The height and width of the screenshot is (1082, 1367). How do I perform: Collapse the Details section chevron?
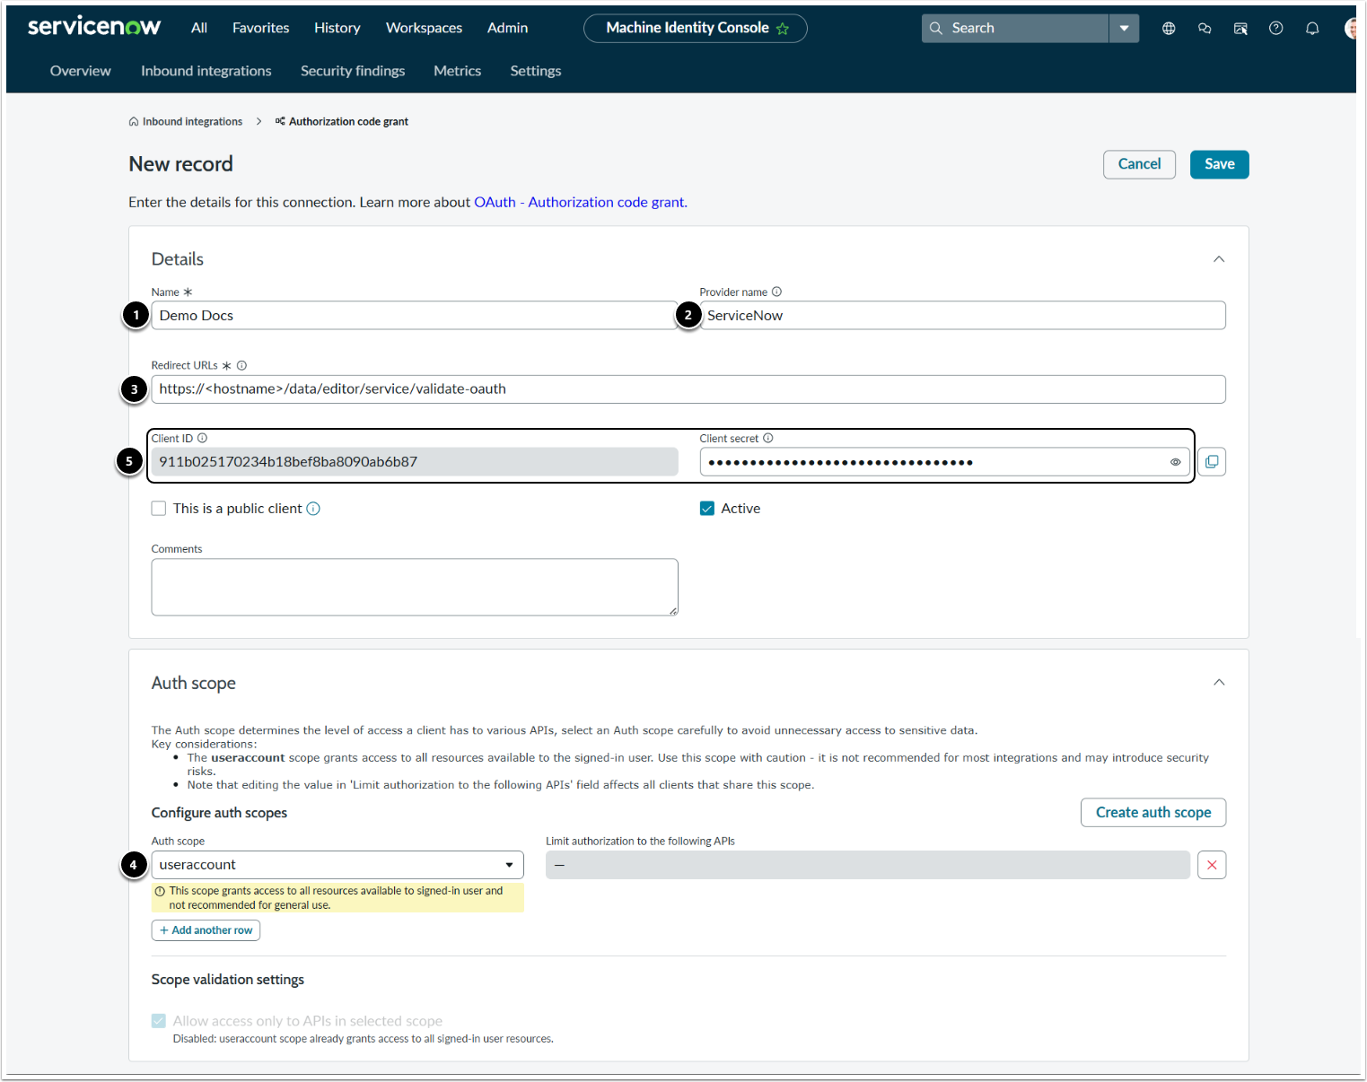point(1218,259)
